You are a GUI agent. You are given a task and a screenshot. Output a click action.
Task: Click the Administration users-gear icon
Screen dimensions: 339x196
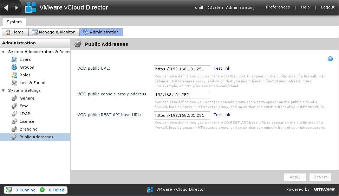(86, 32)
